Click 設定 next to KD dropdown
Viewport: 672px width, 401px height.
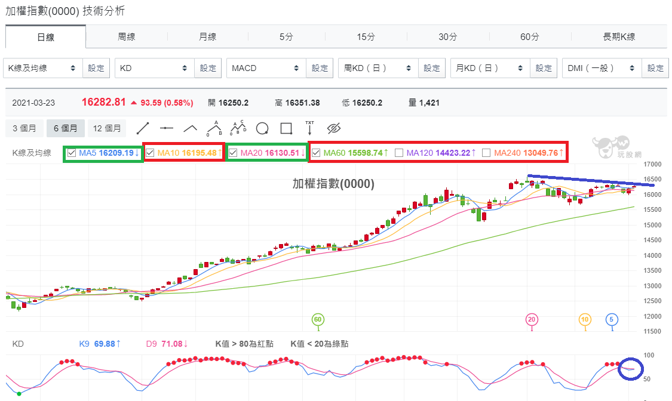pyautogui.click(x=208, y=68)
